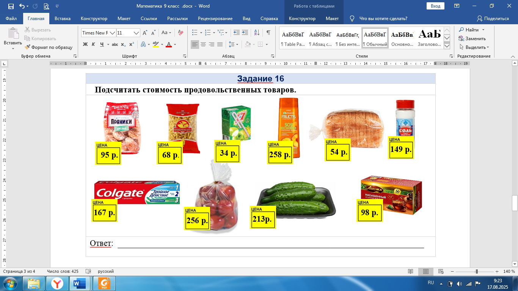The height and width of the screenshot is (291, 518).
Task: Switch to print layout view in status bar
Action: tap(426, 271)
